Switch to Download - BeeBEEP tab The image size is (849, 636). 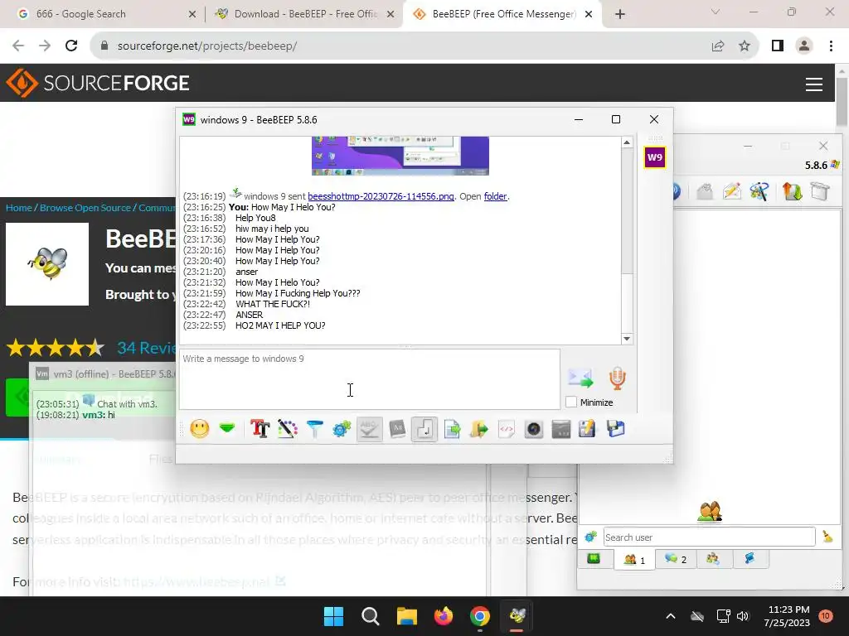pyautogui.click(x=304, y=14)
